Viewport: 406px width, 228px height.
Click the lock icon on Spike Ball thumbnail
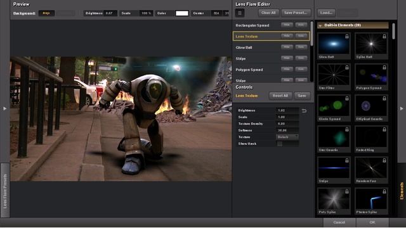(x=384, y=37)
